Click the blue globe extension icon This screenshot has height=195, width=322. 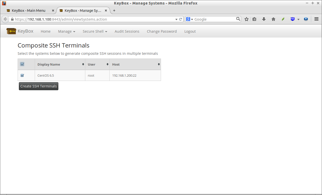point(306,19)
